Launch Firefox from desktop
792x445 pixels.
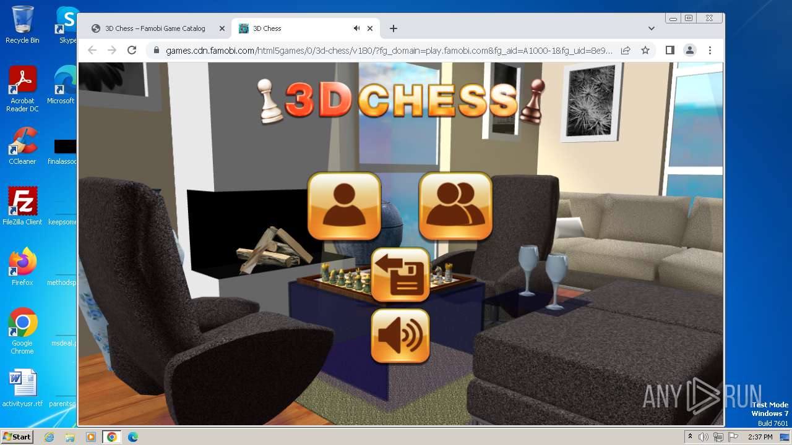[x=22, y=266]
